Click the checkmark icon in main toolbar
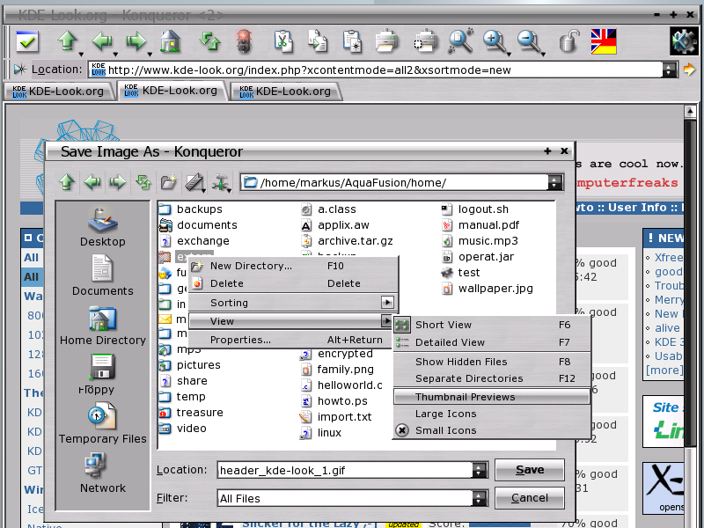704x528 pixels. tap(27, 41)
